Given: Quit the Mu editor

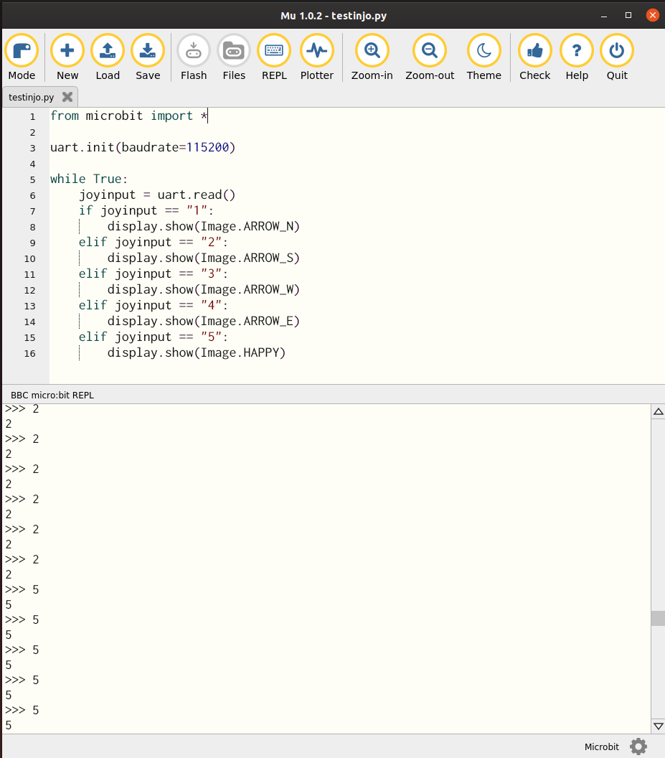Looking at the screenshot, I should pyautogui.click(x=617, y=57).
